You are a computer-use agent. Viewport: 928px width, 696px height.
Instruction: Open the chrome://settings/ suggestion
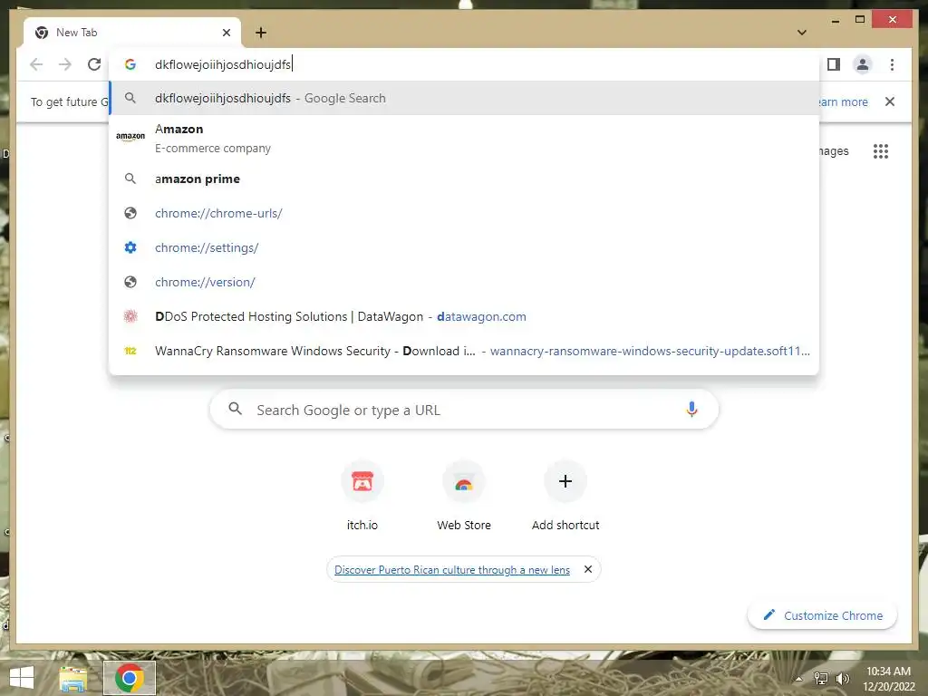click(x=464, y=247)
